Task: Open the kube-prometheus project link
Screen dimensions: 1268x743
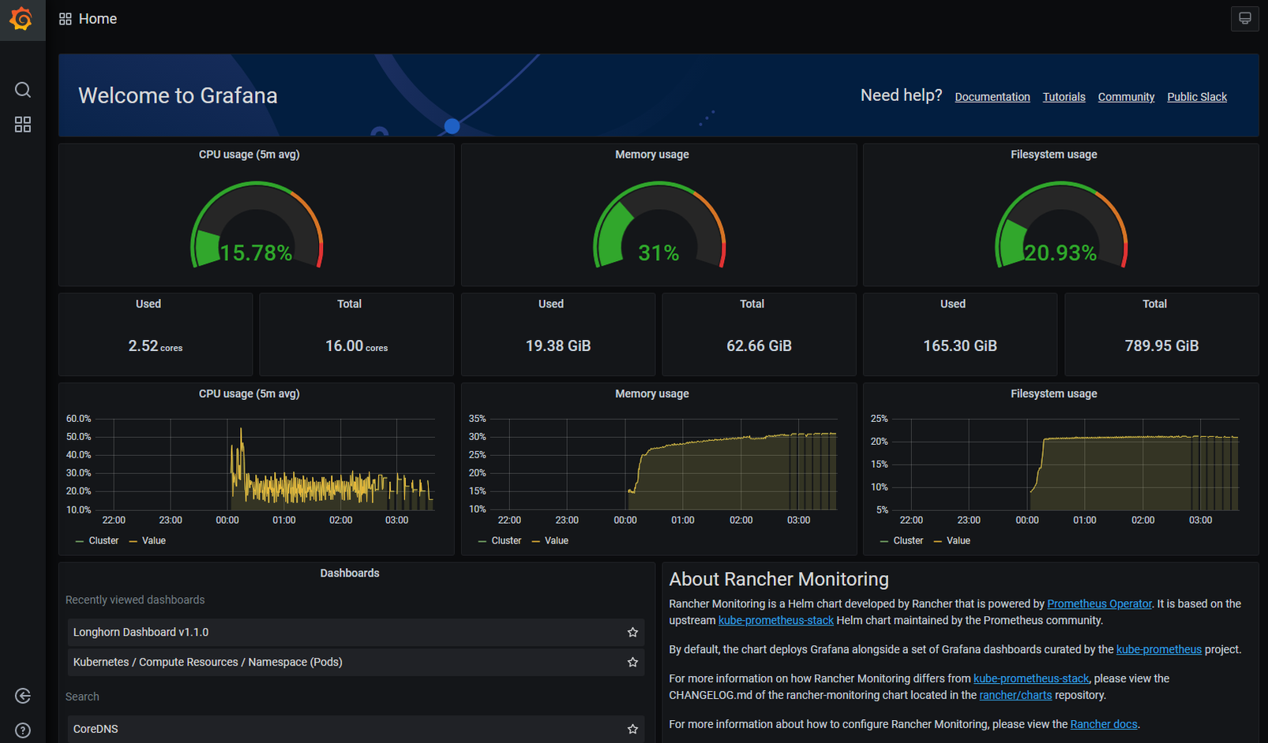Action: (x=1158, y=650)
